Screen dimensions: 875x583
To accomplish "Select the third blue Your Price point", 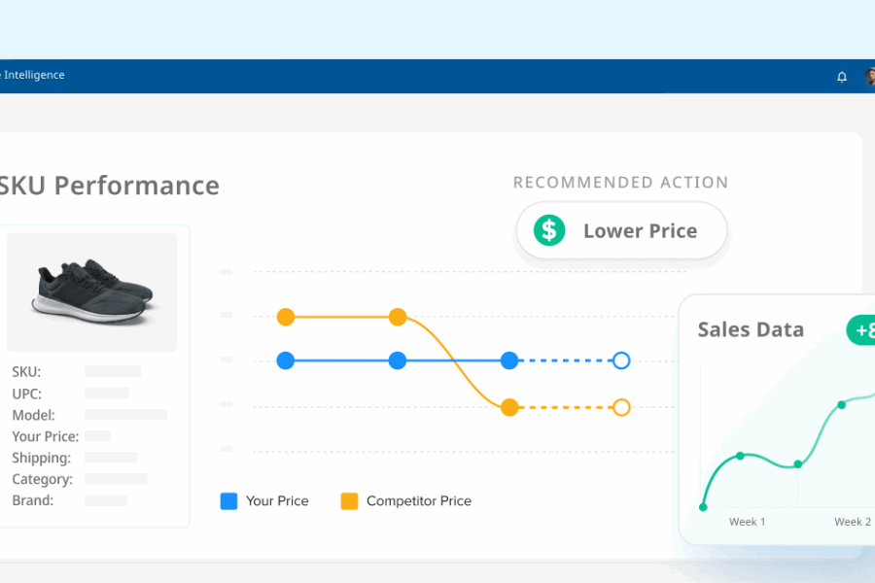I will click(509, 360).
